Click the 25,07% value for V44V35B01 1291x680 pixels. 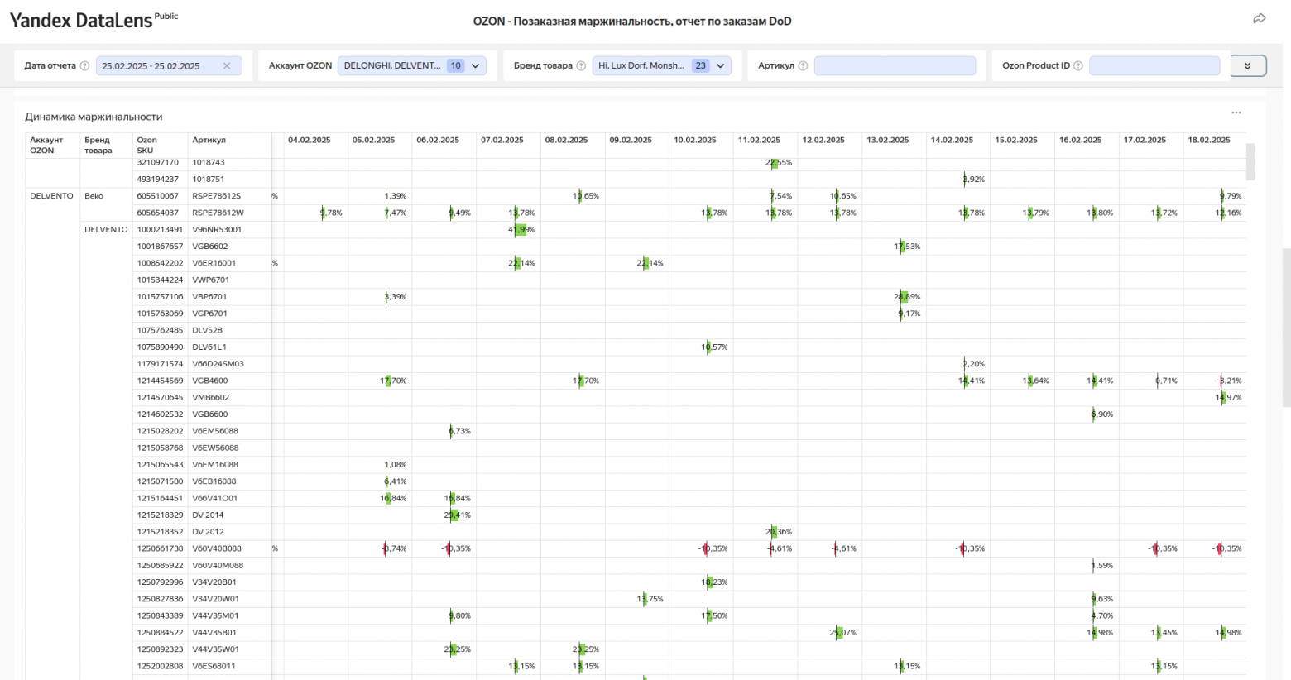(843, 632)
